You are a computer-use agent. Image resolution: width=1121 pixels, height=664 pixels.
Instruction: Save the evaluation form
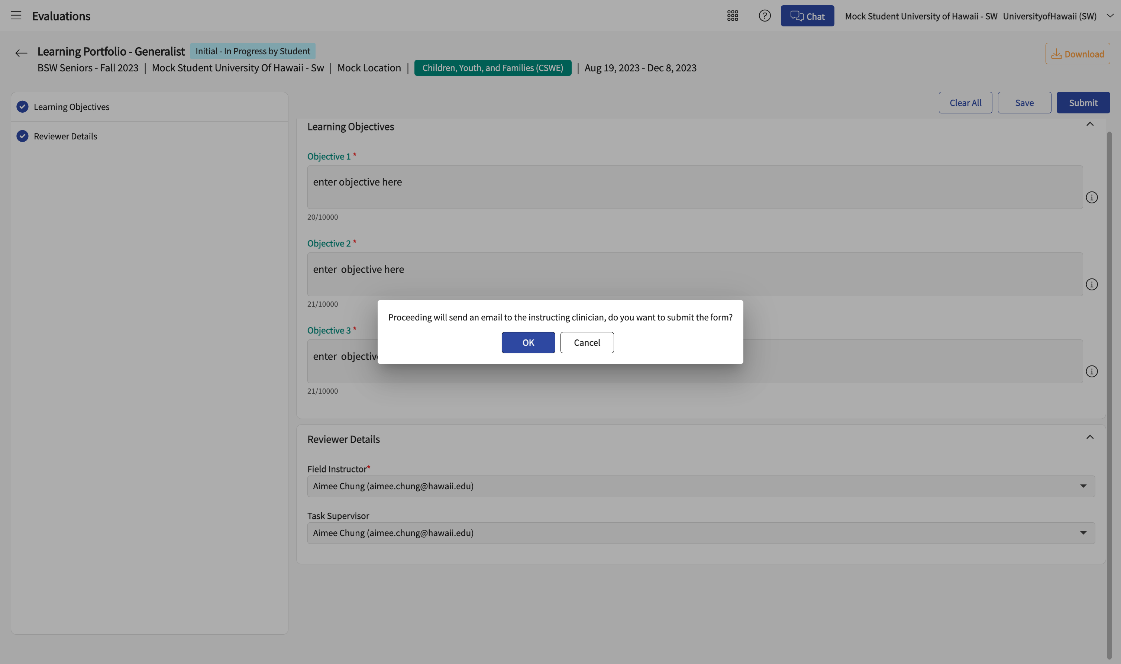tap(1024, 103)
